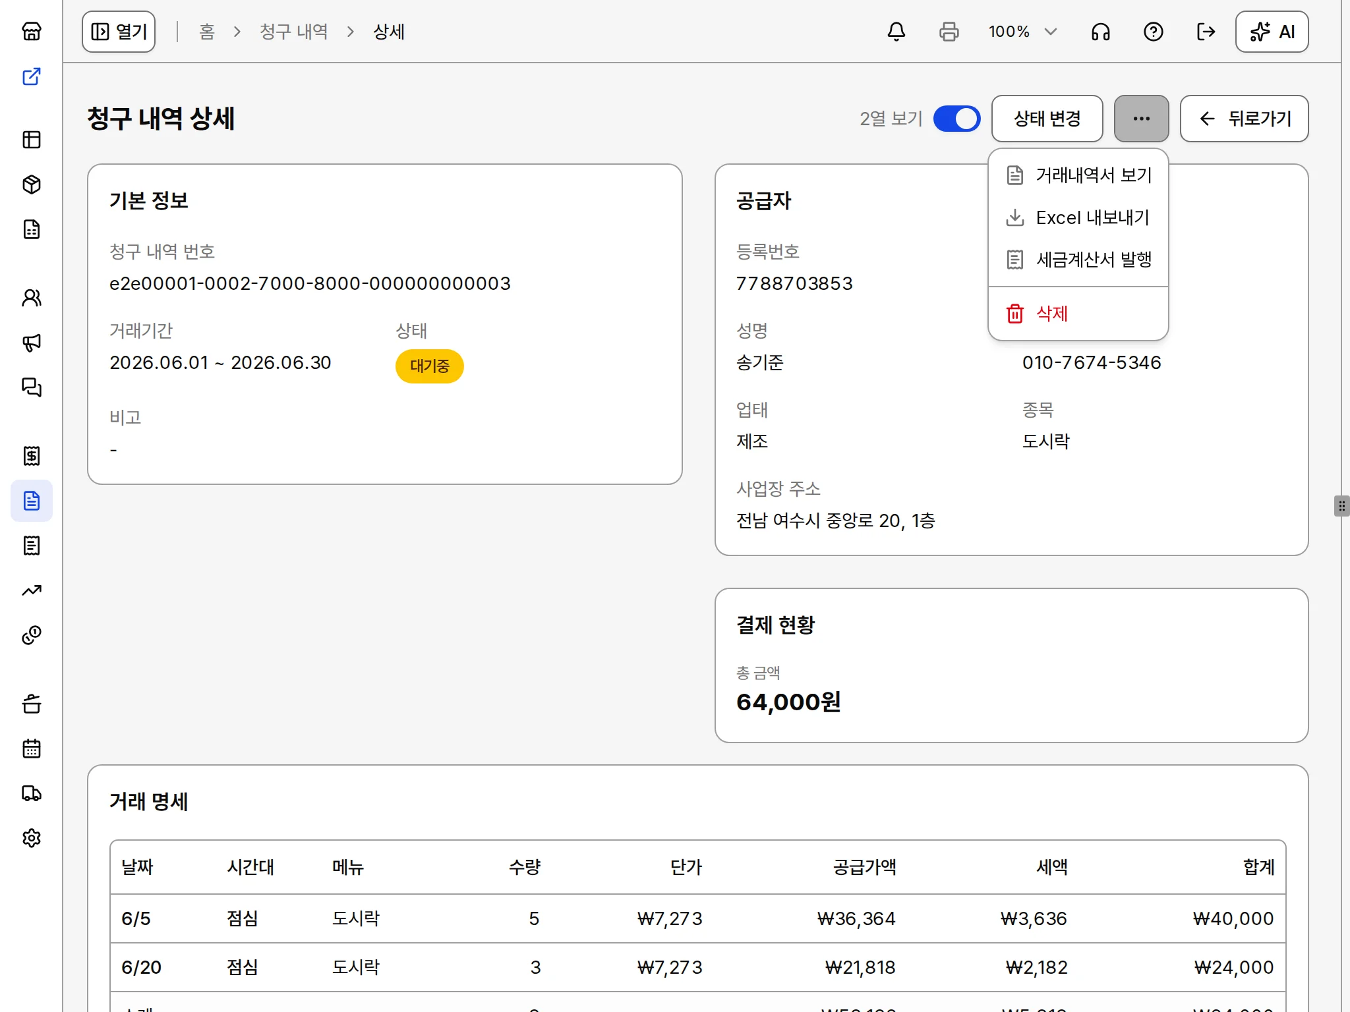Open the calendar sidebar icon
The height and width of the screenshot is (1012, 1350).
32,748
